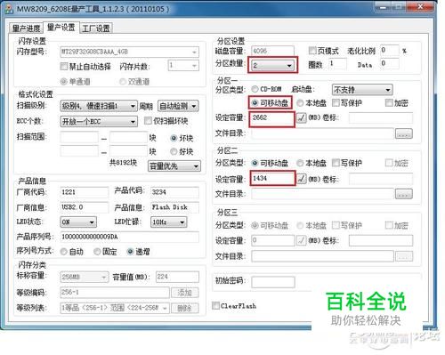Image resolution: width=445 pixels, height=355 pixels.
Task: Open the 等级列表 dropdown
Action: [115, 308]
